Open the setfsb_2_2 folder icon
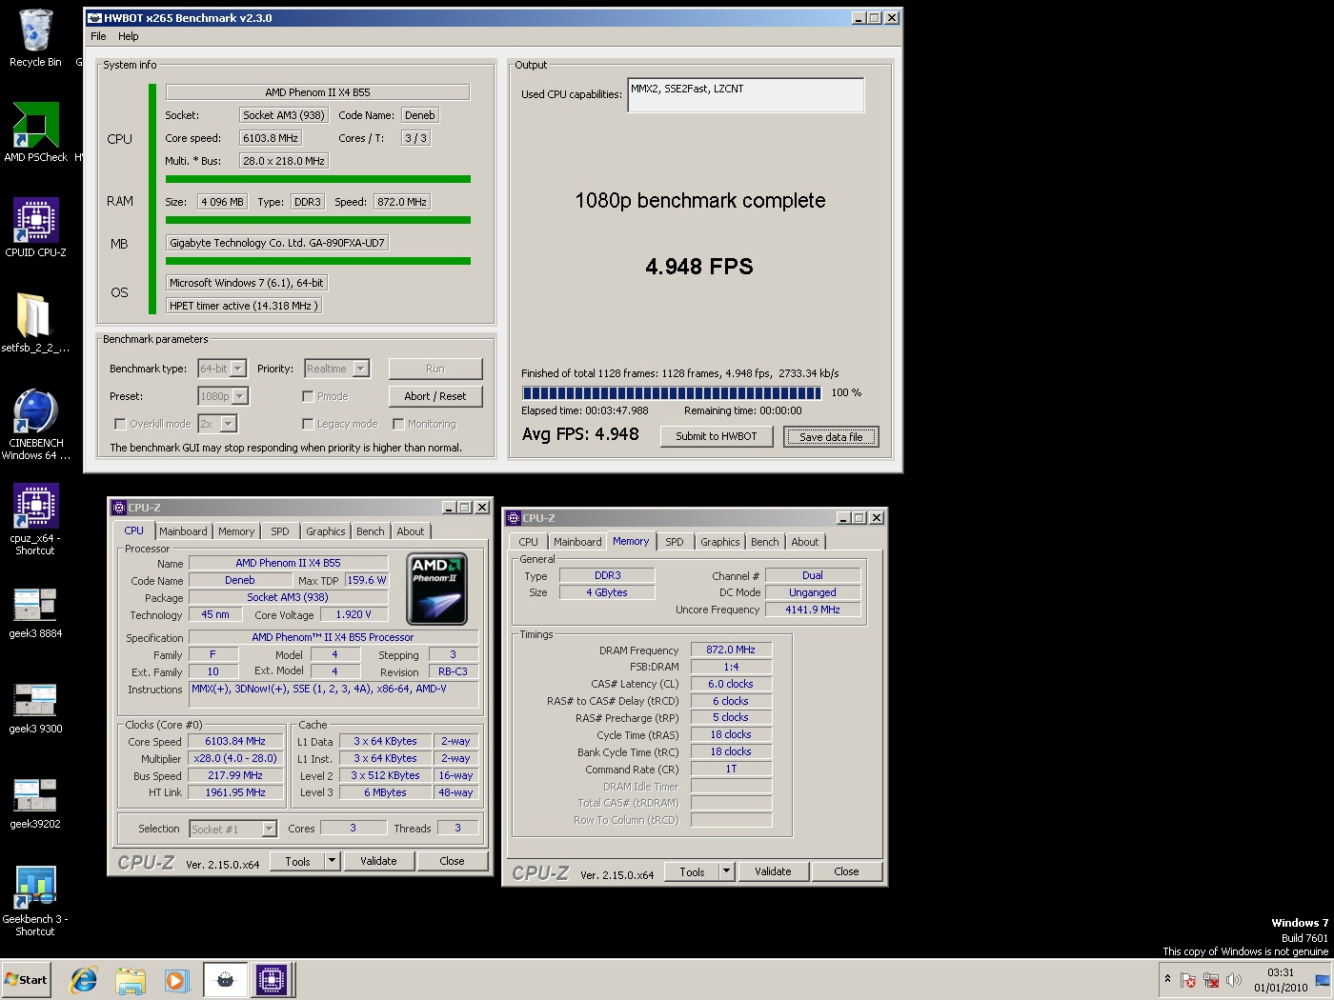 click(35, 323)
